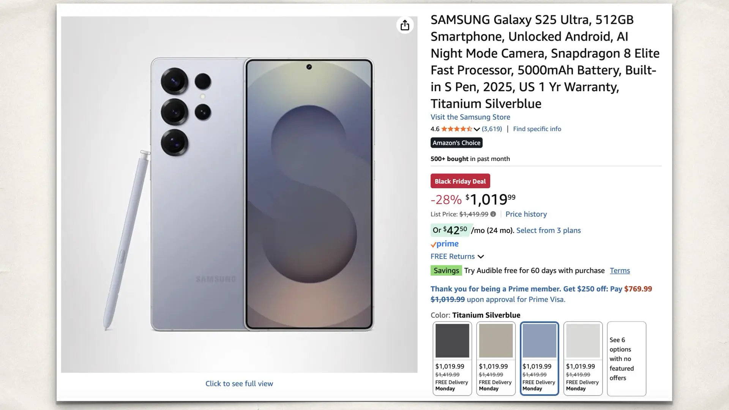729x410 pixels.
Task: Visit the Samsung Store link
Action: click(470, 117)
